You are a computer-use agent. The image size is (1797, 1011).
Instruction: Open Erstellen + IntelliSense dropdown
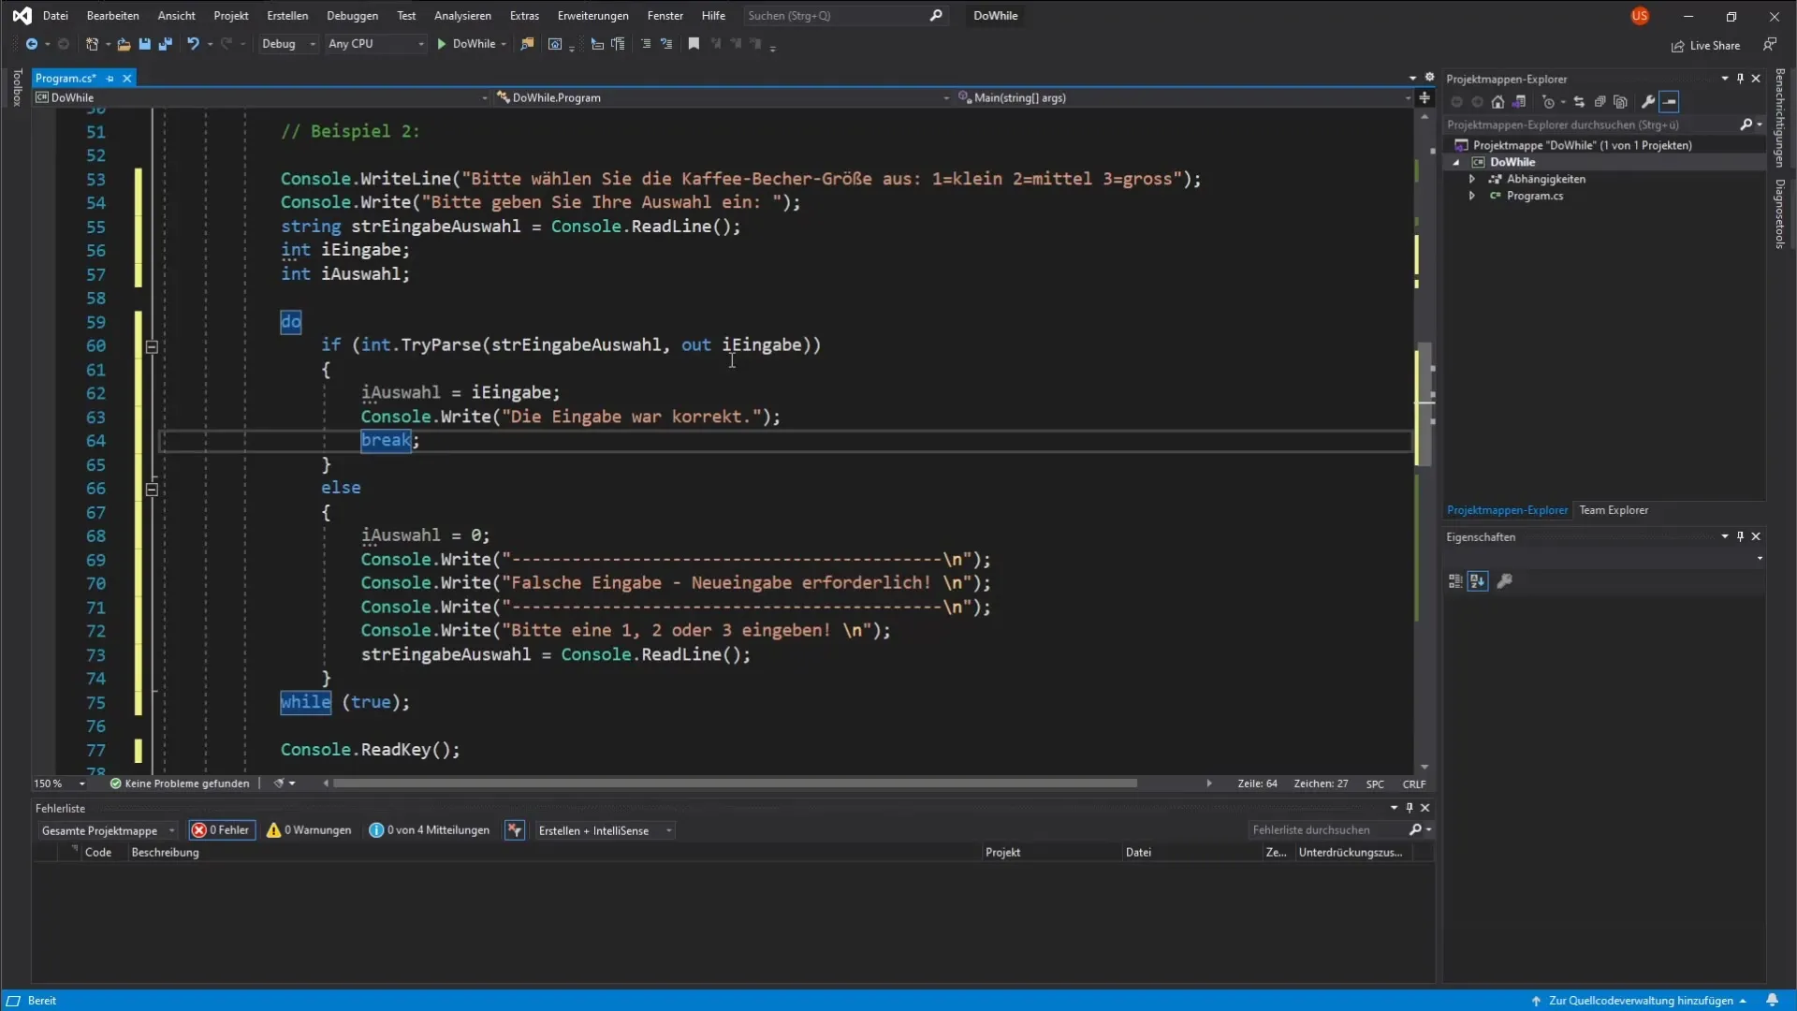pyautogui.click(x=605, y=830)
